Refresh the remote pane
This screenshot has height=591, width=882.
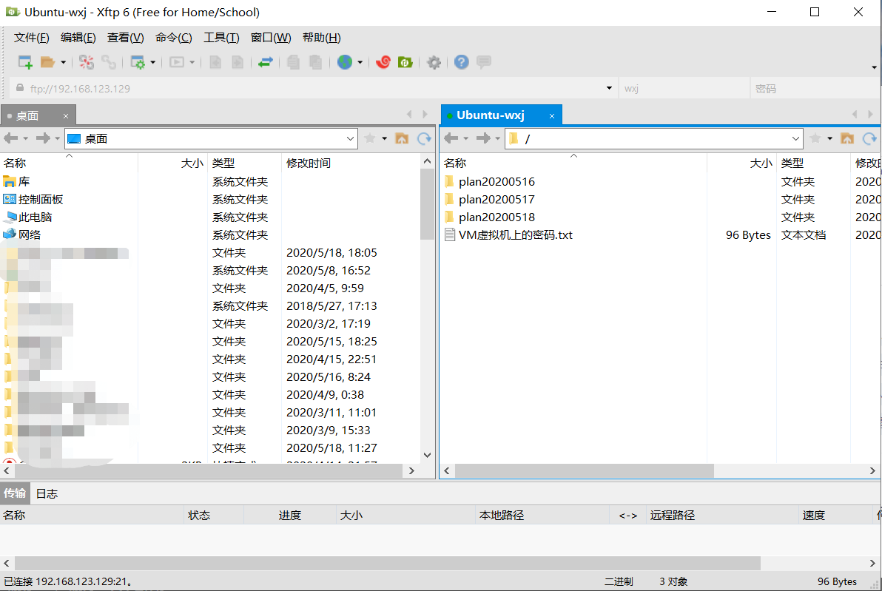pyautogui.click(x=869, y=138)
